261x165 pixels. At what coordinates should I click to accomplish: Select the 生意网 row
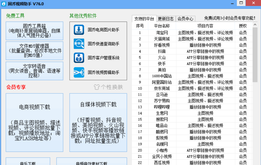coord(192,113)
